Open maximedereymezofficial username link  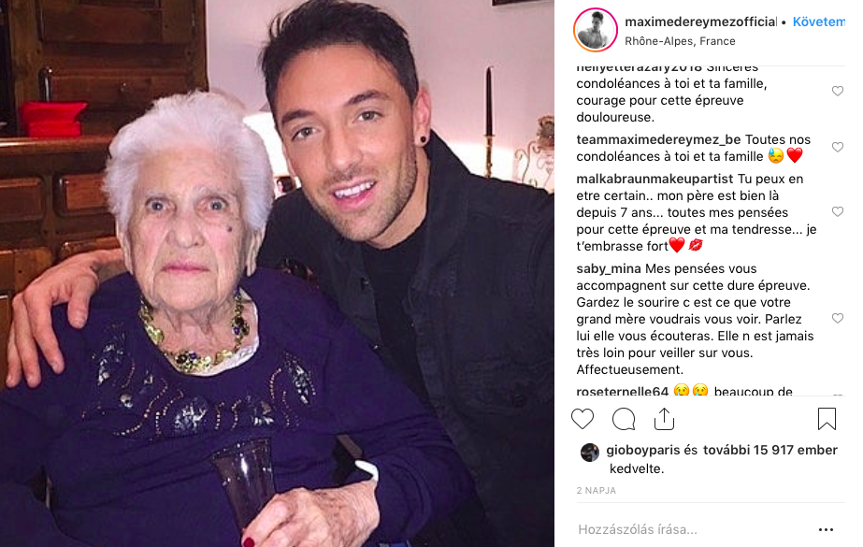click(x=700, y=22)
